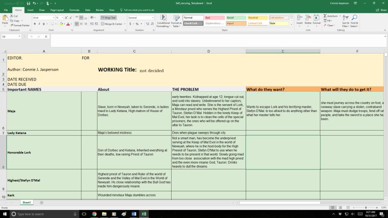Apply the Good cell style swatch
The width and height of the screenshot is (388, 218).
236,18
